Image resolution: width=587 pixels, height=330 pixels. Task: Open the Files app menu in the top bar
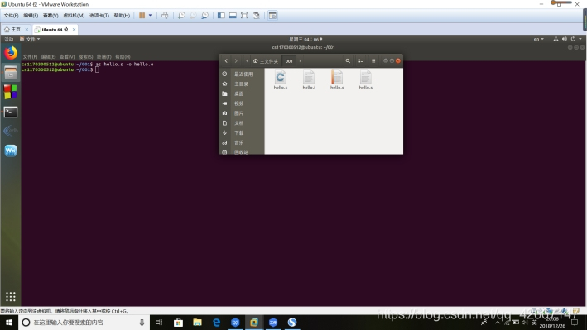point(30,39)
